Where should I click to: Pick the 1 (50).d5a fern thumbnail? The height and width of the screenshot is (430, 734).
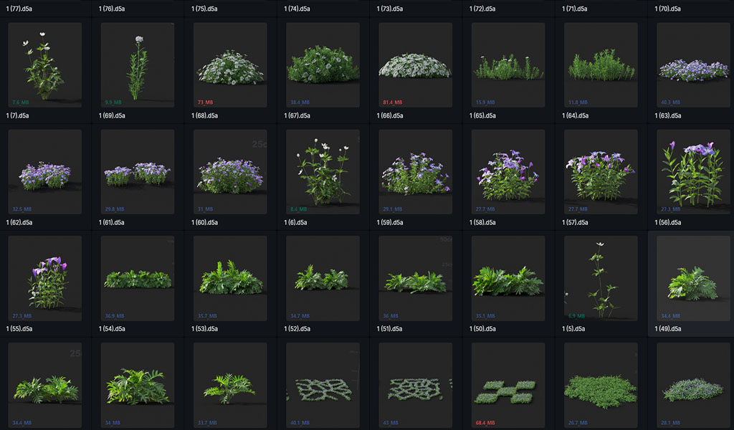(x=507, y=278)
